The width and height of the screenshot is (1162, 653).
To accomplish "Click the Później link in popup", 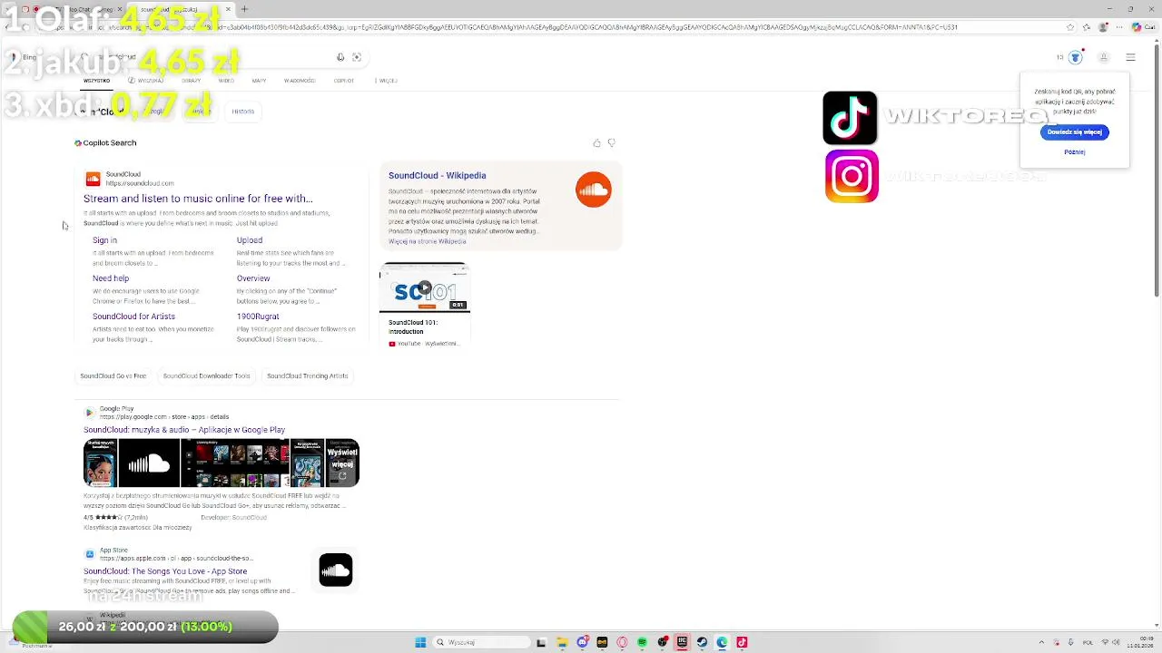I will [1075, 152].
